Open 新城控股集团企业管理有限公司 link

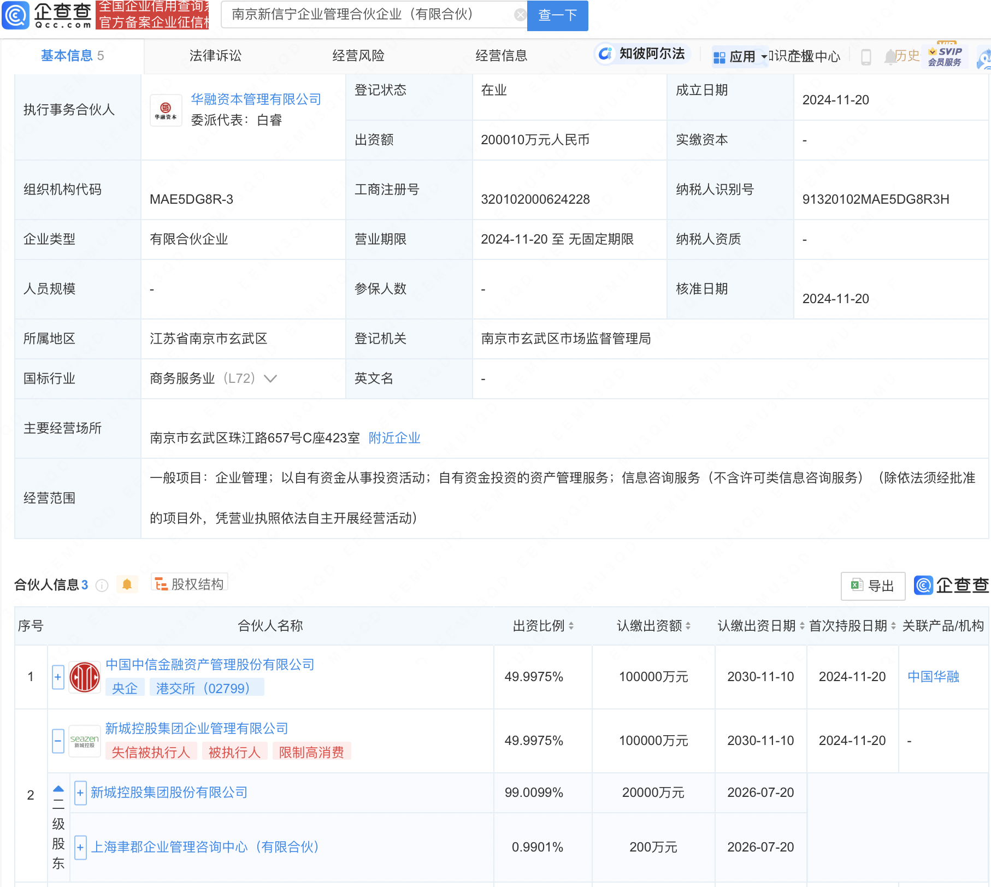click(197, 729)
